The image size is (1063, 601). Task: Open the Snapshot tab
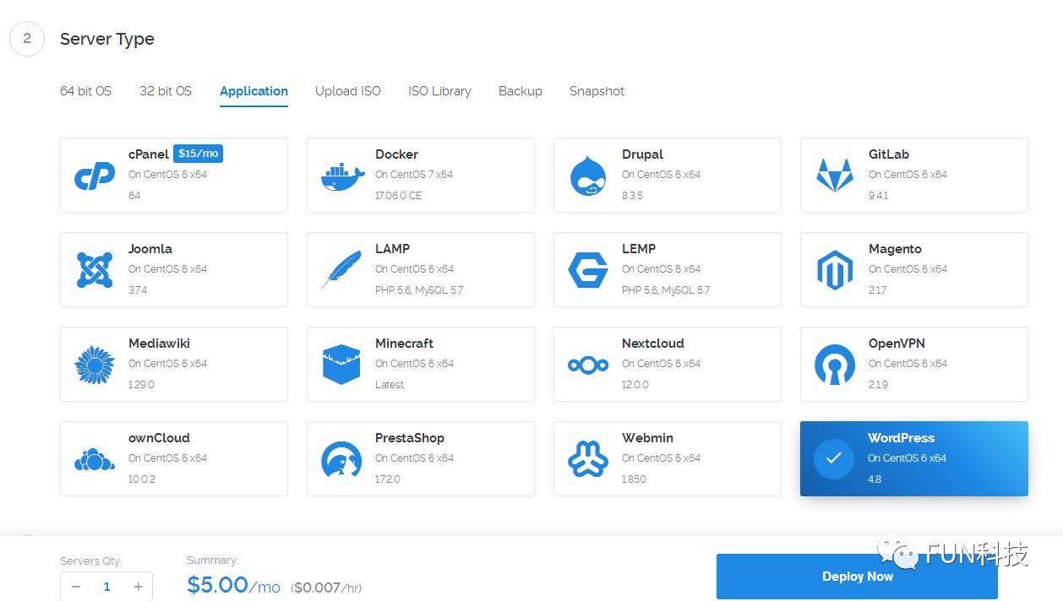pyautogui.click(x=597, y=91)
